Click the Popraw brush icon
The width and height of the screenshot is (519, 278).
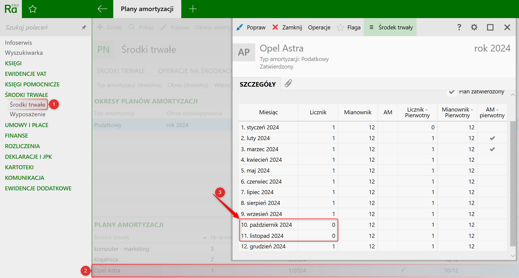[x=240, y=27]
